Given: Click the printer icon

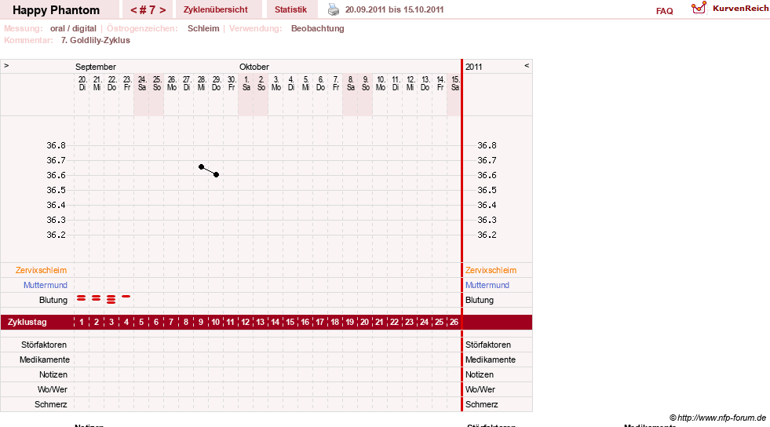Looking at the screenshot, I should click(334, 10).
